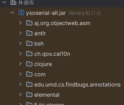Expand the aj.org.objectweb.asm package
The image size is (124, 105).
pos(21,23)
